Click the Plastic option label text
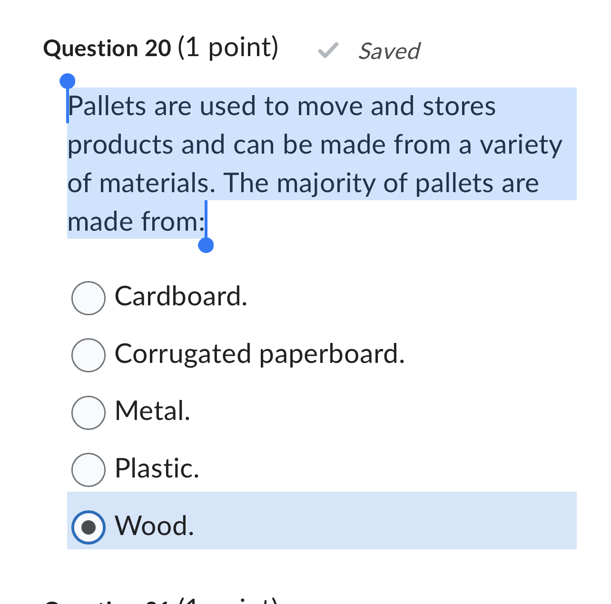 (156, 469)
